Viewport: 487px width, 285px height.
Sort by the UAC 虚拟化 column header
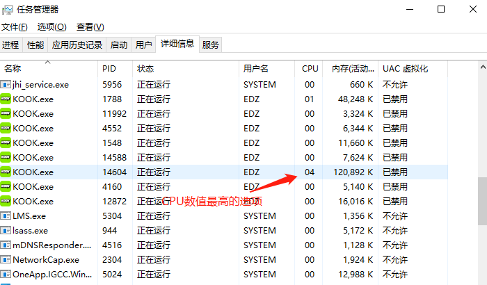pyautogui.click(x=413, y=69)
